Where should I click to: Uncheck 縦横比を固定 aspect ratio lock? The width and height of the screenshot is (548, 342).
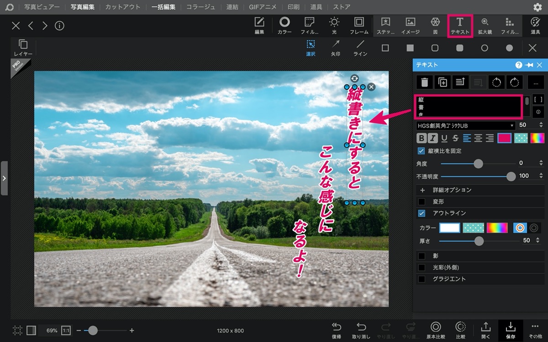(422, 151)
